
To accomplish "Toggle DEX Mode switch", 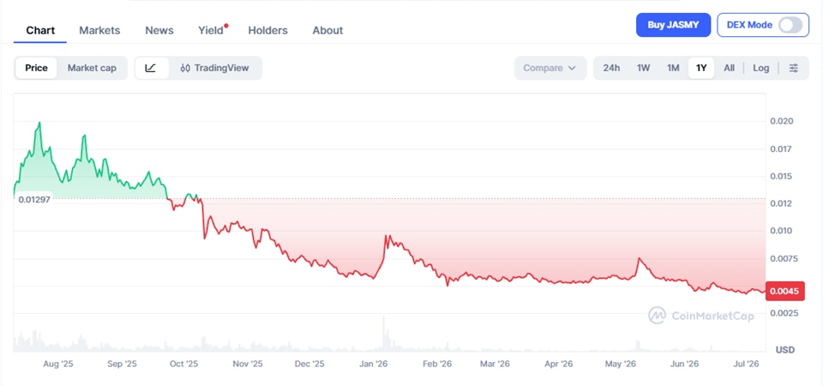I will pos(790,25).
